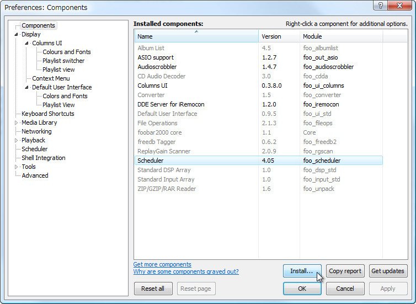Sort the list by Version column header
The width and height of the screenshot is (416, 304).
[x=279, y=36]
